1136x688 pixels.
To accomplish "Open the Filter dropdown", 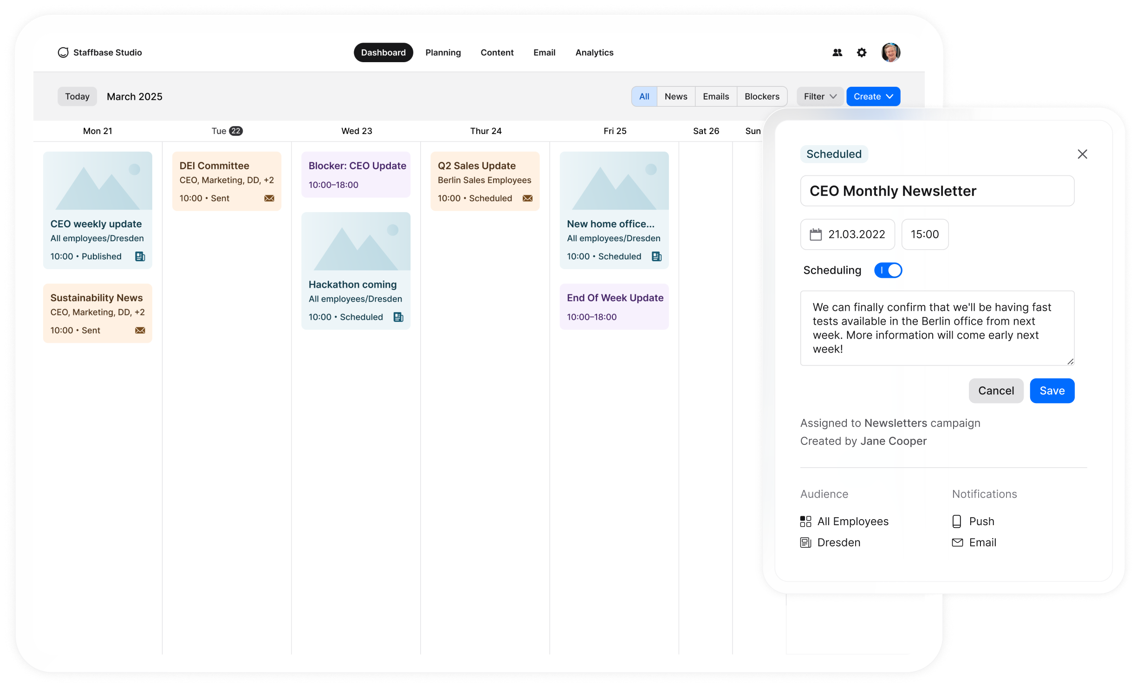I will pyautogui.click(x=819, y=96).
